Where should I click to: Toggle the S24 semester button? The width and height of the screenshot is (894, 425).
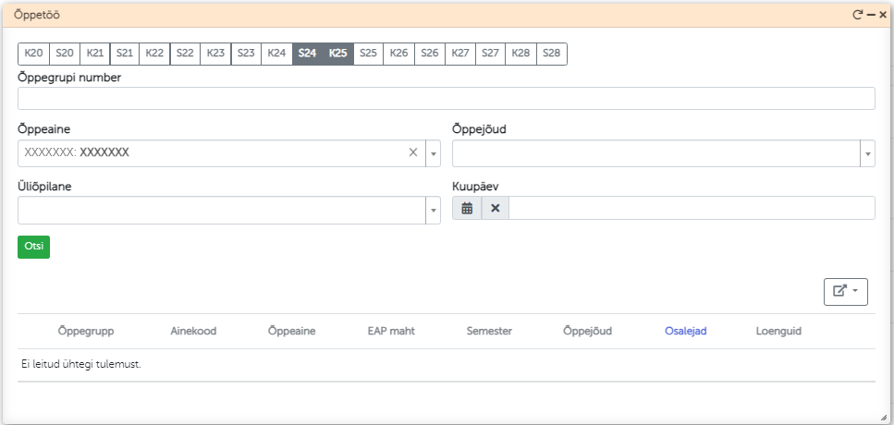click(308, 54)
